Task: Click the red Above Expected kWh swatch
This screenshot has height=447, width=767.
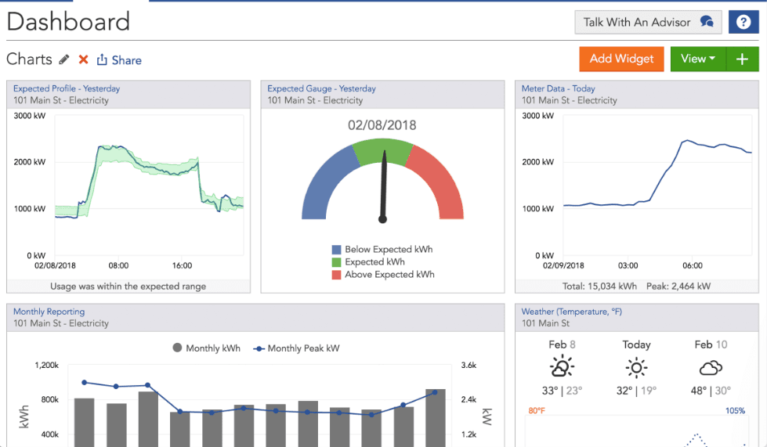Action: tap(336, 275)
